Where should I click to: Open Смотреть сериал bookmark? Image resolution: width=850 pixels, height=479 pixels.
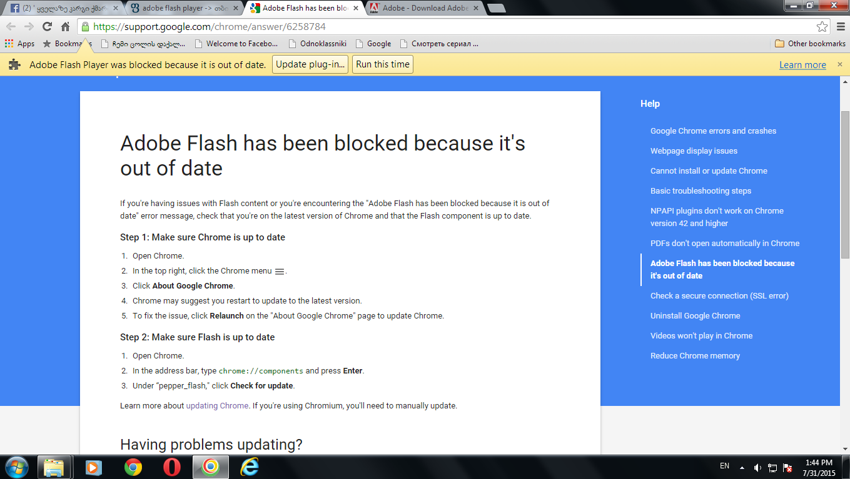tap(439, 44)
